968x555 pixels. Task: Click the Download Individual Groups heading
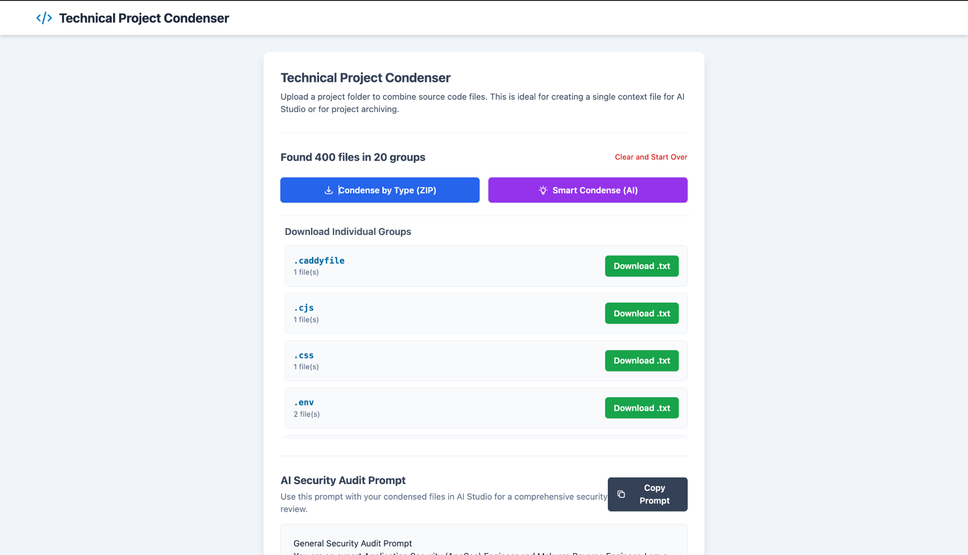tap(348, 232)
